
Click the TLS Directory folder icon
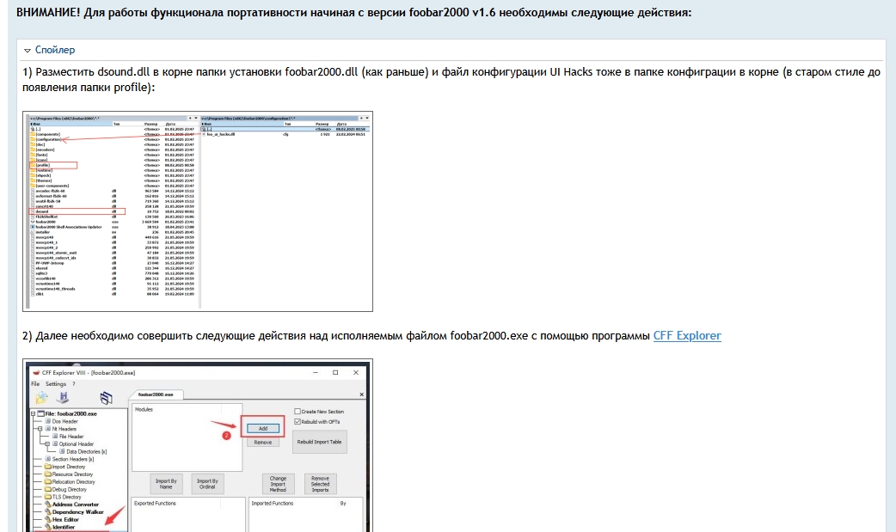(x=48, y=497)
